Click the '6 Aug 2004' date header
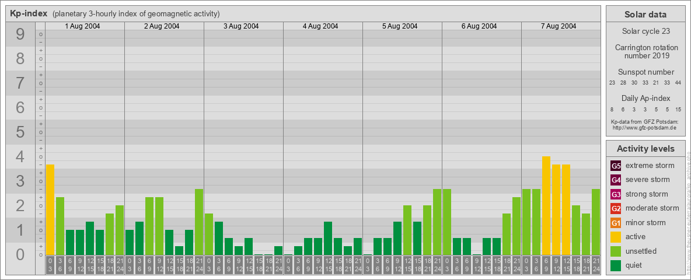The height and width of the screenshot is (280, 691). (x=479, y=26)
